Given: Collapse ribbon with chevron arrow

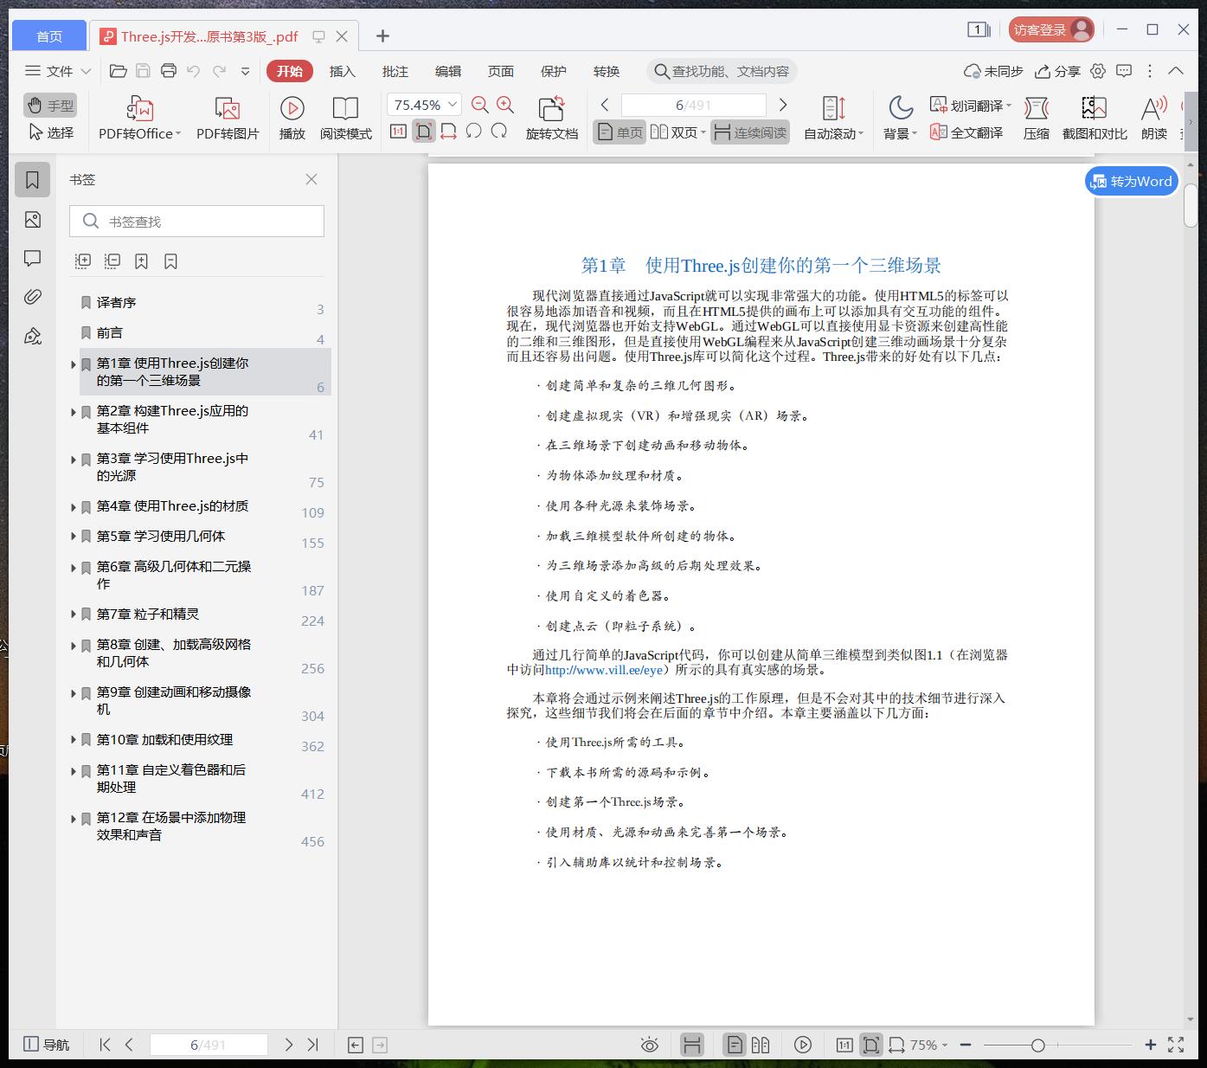Looking at the screenshot, I should click(x=1176, y=71).
